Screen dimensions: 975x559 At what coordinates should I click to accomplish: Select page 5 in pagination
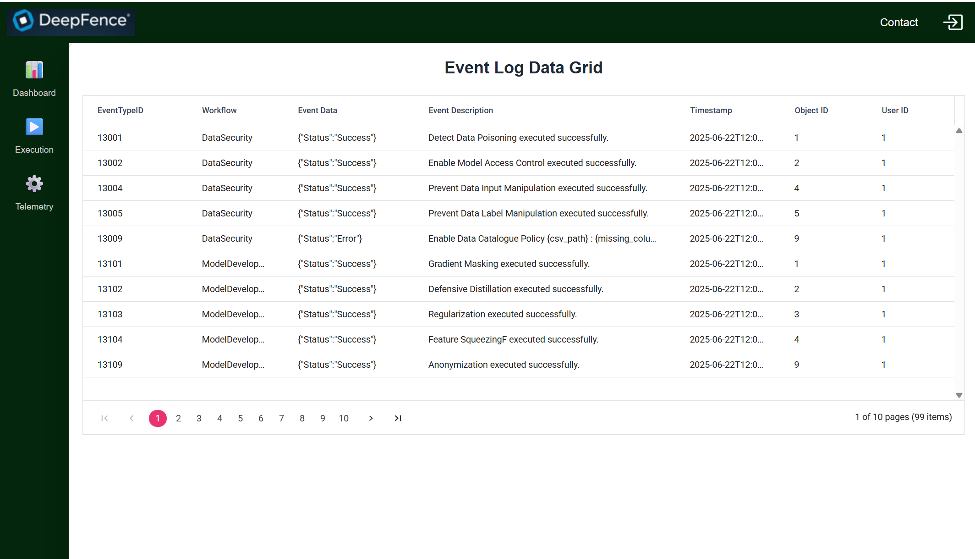pyautogui.click(x=240, y=418)
